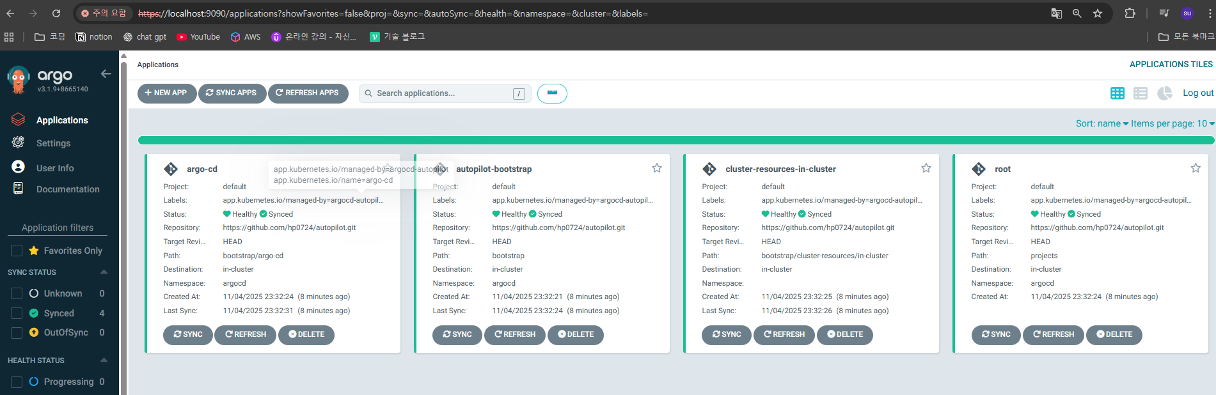Click REFRESH on the root card
This screenshot has width=1216, height=395.
pos(1053,334)
